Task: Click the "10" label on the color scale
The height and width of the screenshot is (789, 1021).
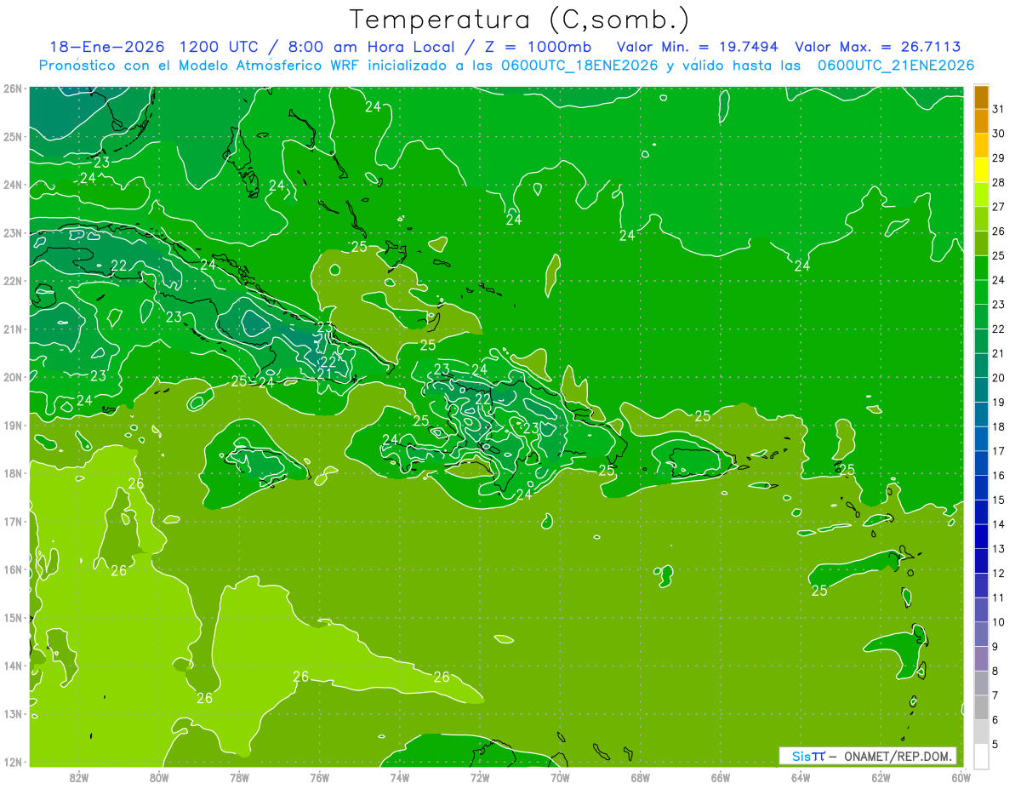Action: pyautogui.click(x=998, y=622)
